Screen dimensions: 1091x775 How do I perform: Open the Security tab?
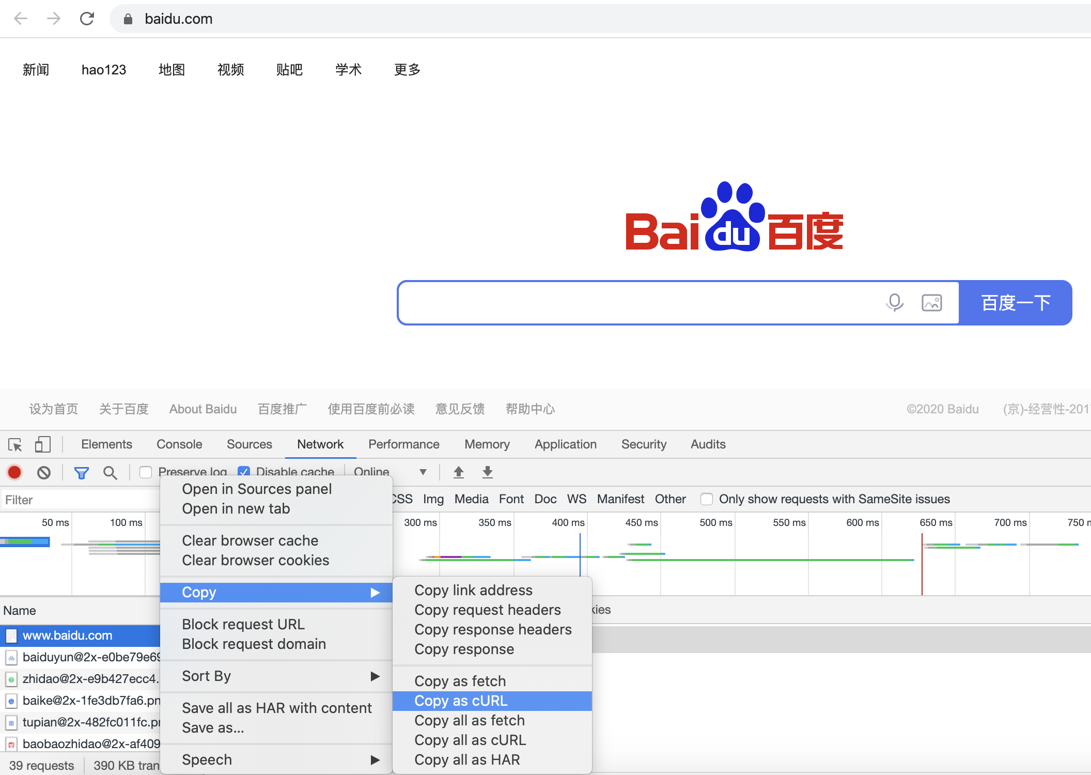(644, 444)
